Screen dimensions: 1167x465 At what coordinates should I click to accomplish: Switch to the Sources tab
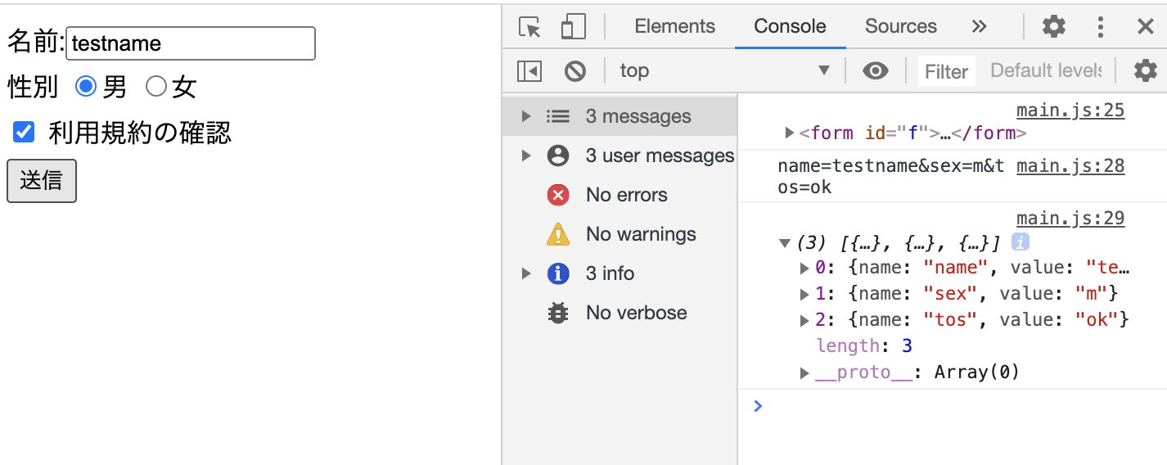pyautogui.click(x=900, y=26)
